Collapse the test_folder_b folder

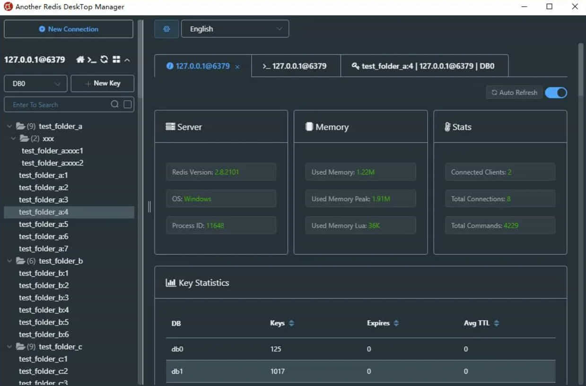(10, 261)
